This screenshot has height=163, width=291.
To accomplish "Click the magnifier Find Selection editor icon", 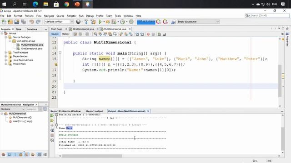I will pyautogui.click(x=95, y=34).
